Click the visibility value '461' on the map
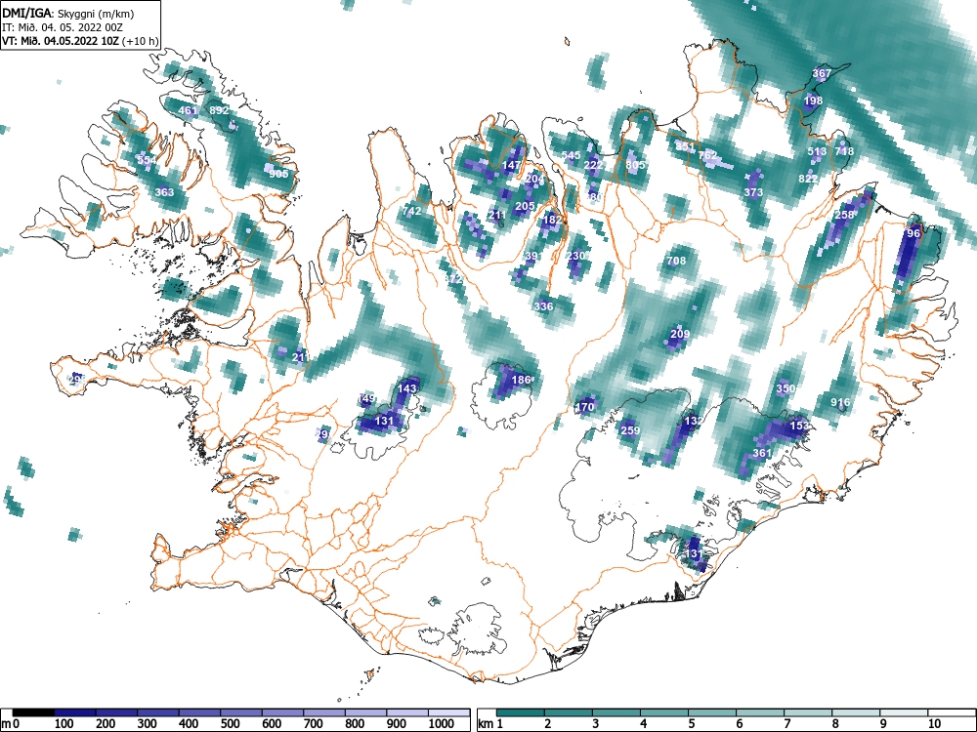 [x=188, y=111]
